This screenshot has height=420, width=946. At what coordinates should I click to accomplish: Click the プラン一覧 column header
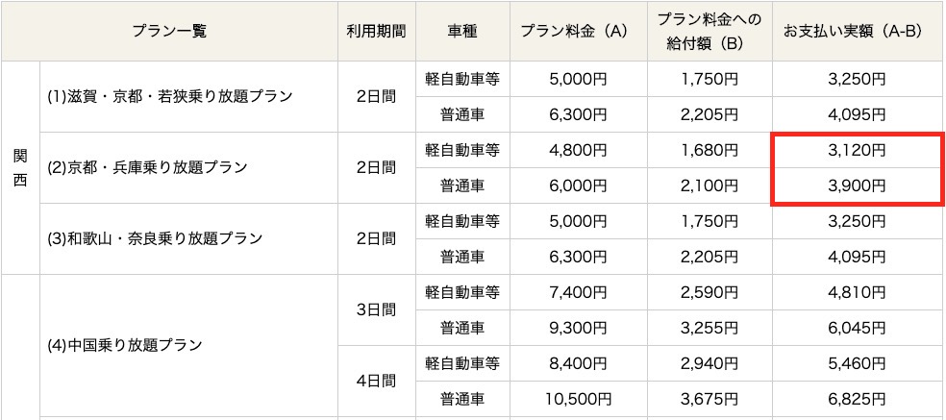click(x=169, y=32)
